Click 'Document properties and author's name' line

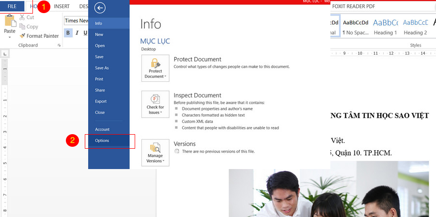[x=217, y=108]
